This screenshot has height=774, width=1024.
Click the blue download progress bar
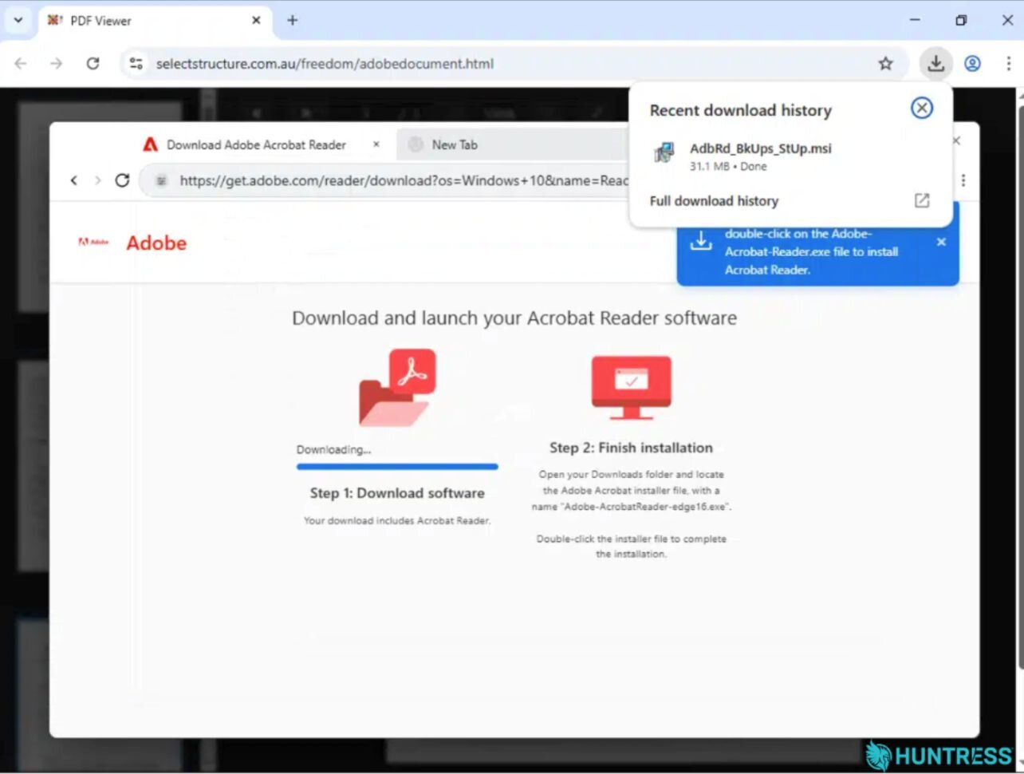tap(397, 467)
